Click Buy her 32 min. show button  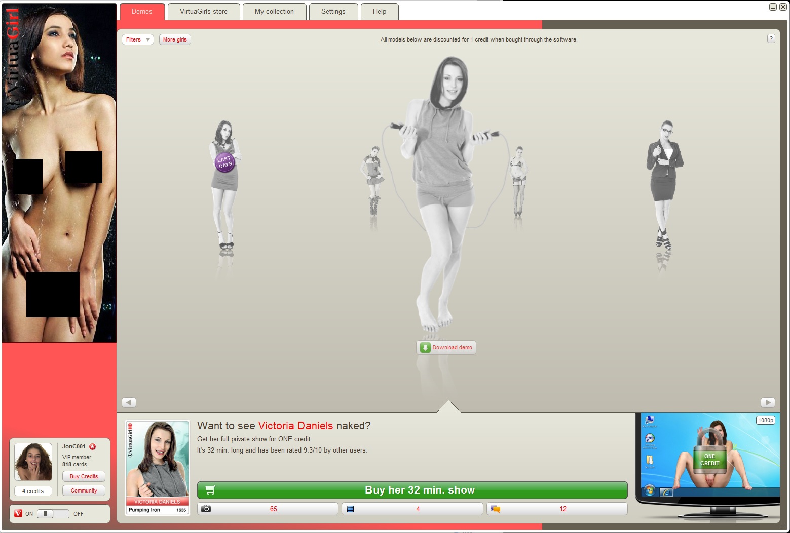[x=412, y=490]
